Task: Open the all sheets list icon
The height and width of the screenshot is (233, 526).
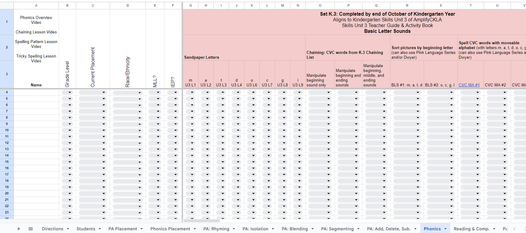Action: (x=31, y=229)
